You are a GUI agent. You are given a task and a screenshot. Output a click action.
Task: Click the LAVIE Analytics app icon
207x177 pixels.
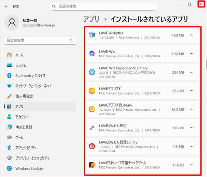click(x=92, y=35)
